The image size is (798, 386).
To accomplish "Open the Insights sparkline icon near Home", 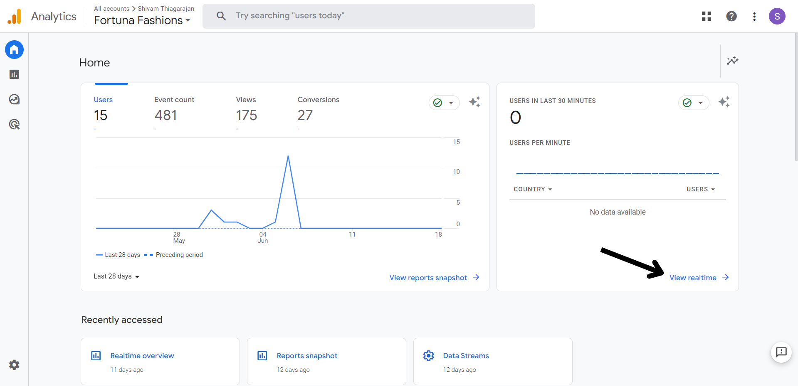I will coord(733,61).
